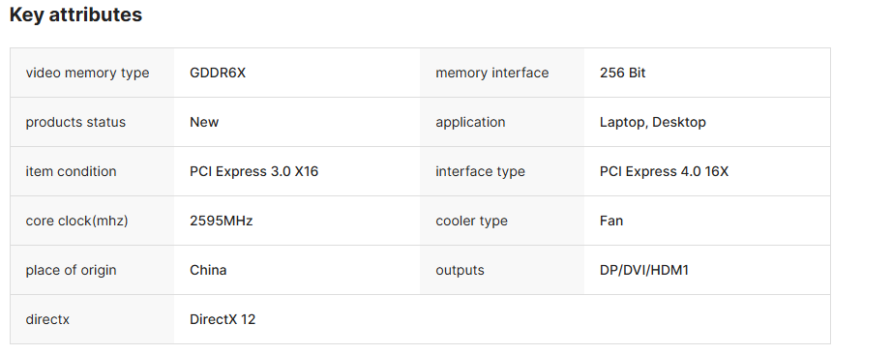892x355 pixels.
Task: Select the products status label
Action: coord(75,122)
